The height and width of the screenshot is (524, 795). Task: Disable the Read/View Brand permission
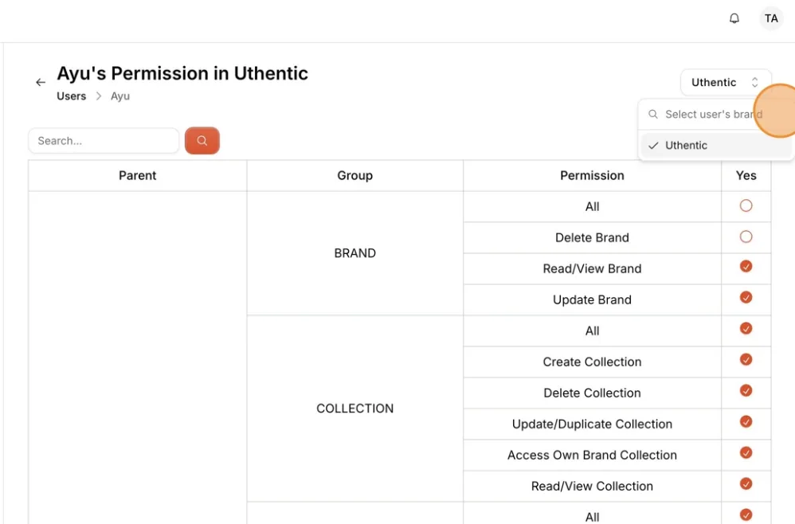pyautogui.click(x=746, y=267)
